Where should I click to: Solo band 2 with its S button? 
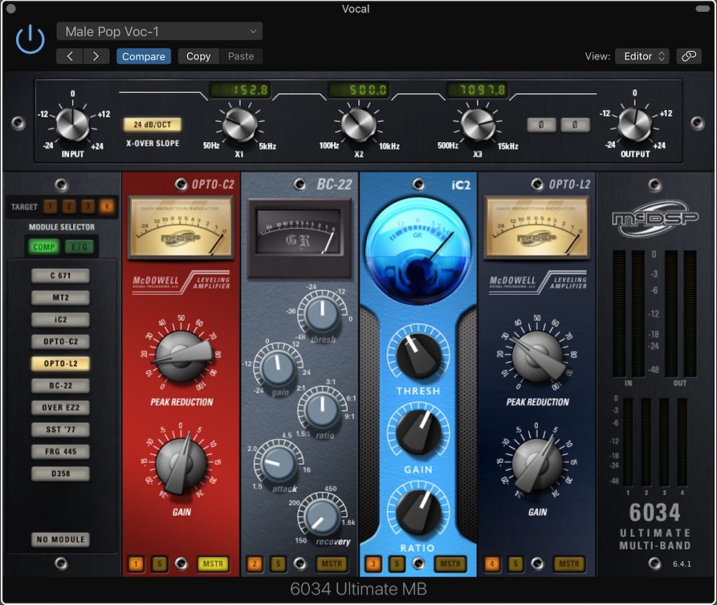277,564
